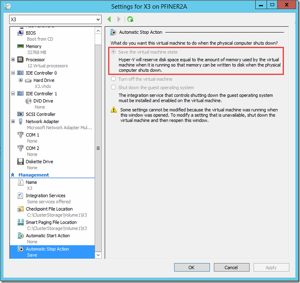Click the forward navigation arrow
Screen dimensions: 300x283
coord(119,20)
